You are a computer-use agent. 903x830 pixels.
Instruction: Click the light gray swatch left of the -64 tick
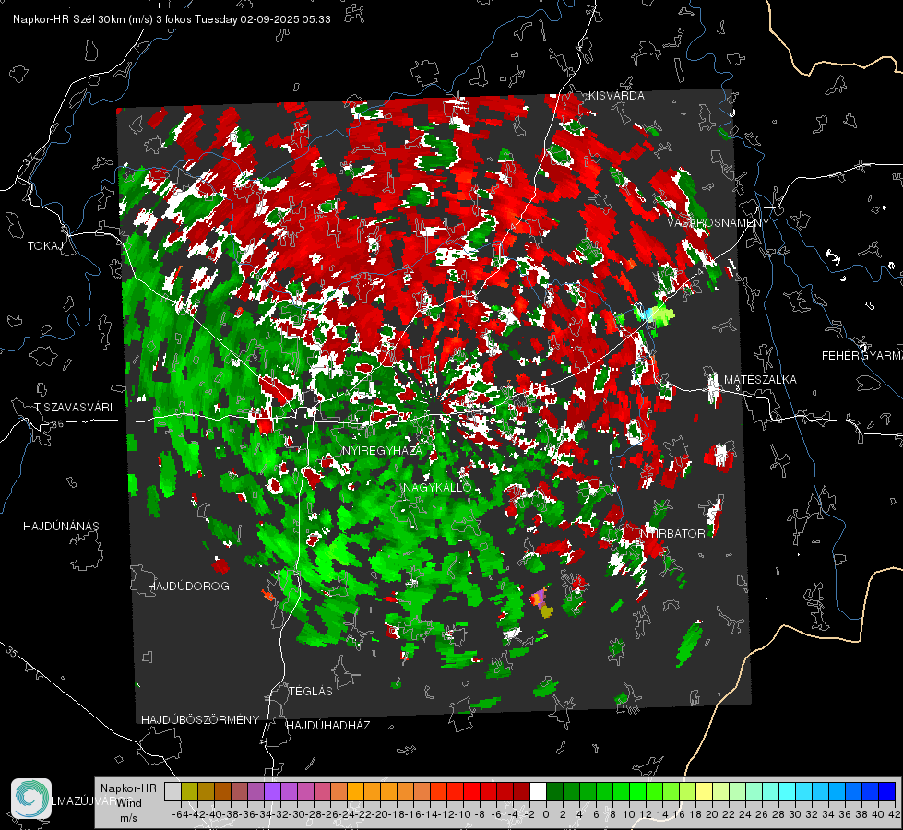172,791
